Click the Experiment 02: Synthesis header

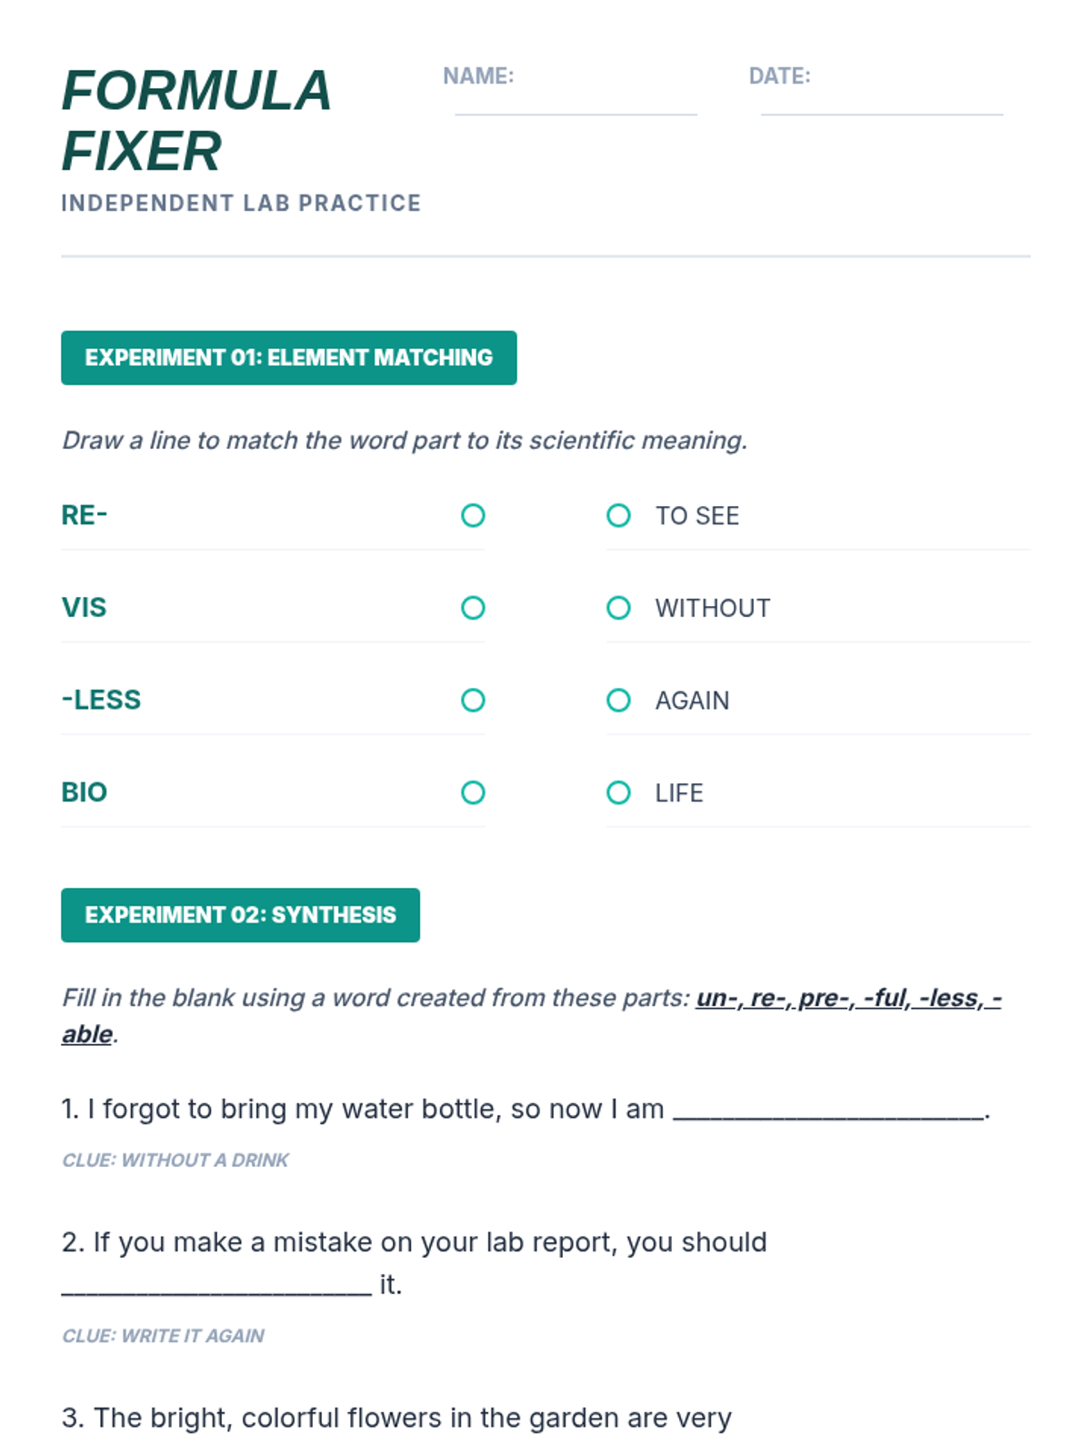241,915
